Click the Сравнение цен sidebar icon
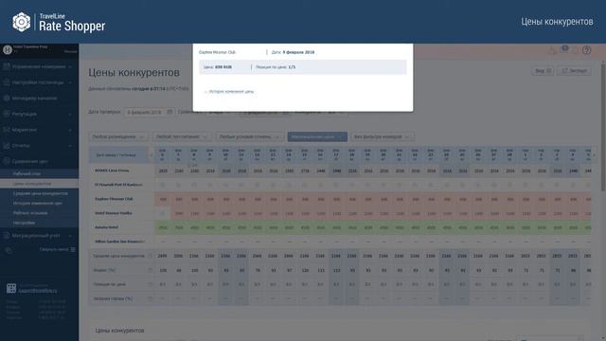606x341 pixels. [7, 162]
